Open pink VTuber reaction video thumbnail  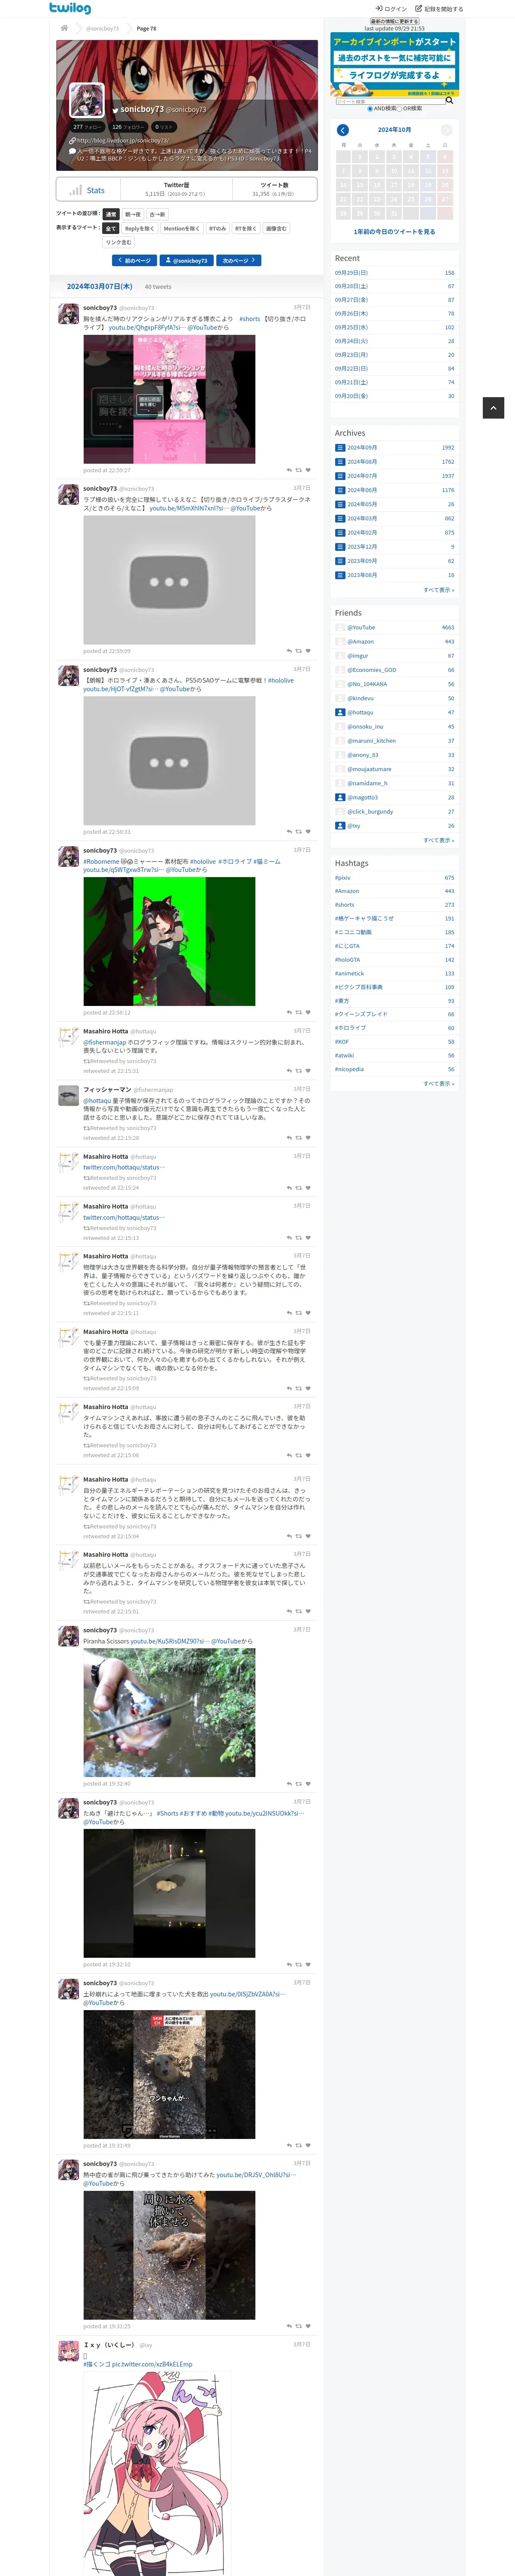169,399
